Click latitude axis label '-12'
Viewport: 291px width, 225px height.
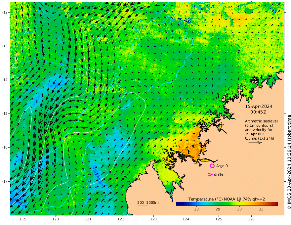click(x=5, y=12)
